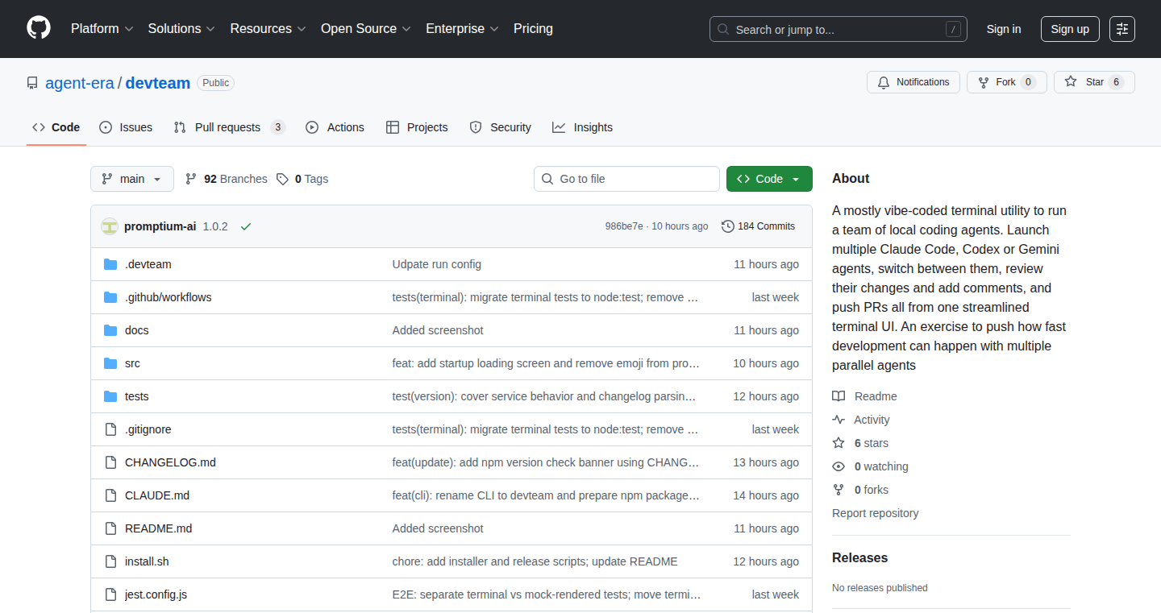Image resolution: width=1161 pixels, height=613 pixels.
Task: Click the docs folder icon
Action: 110,330
